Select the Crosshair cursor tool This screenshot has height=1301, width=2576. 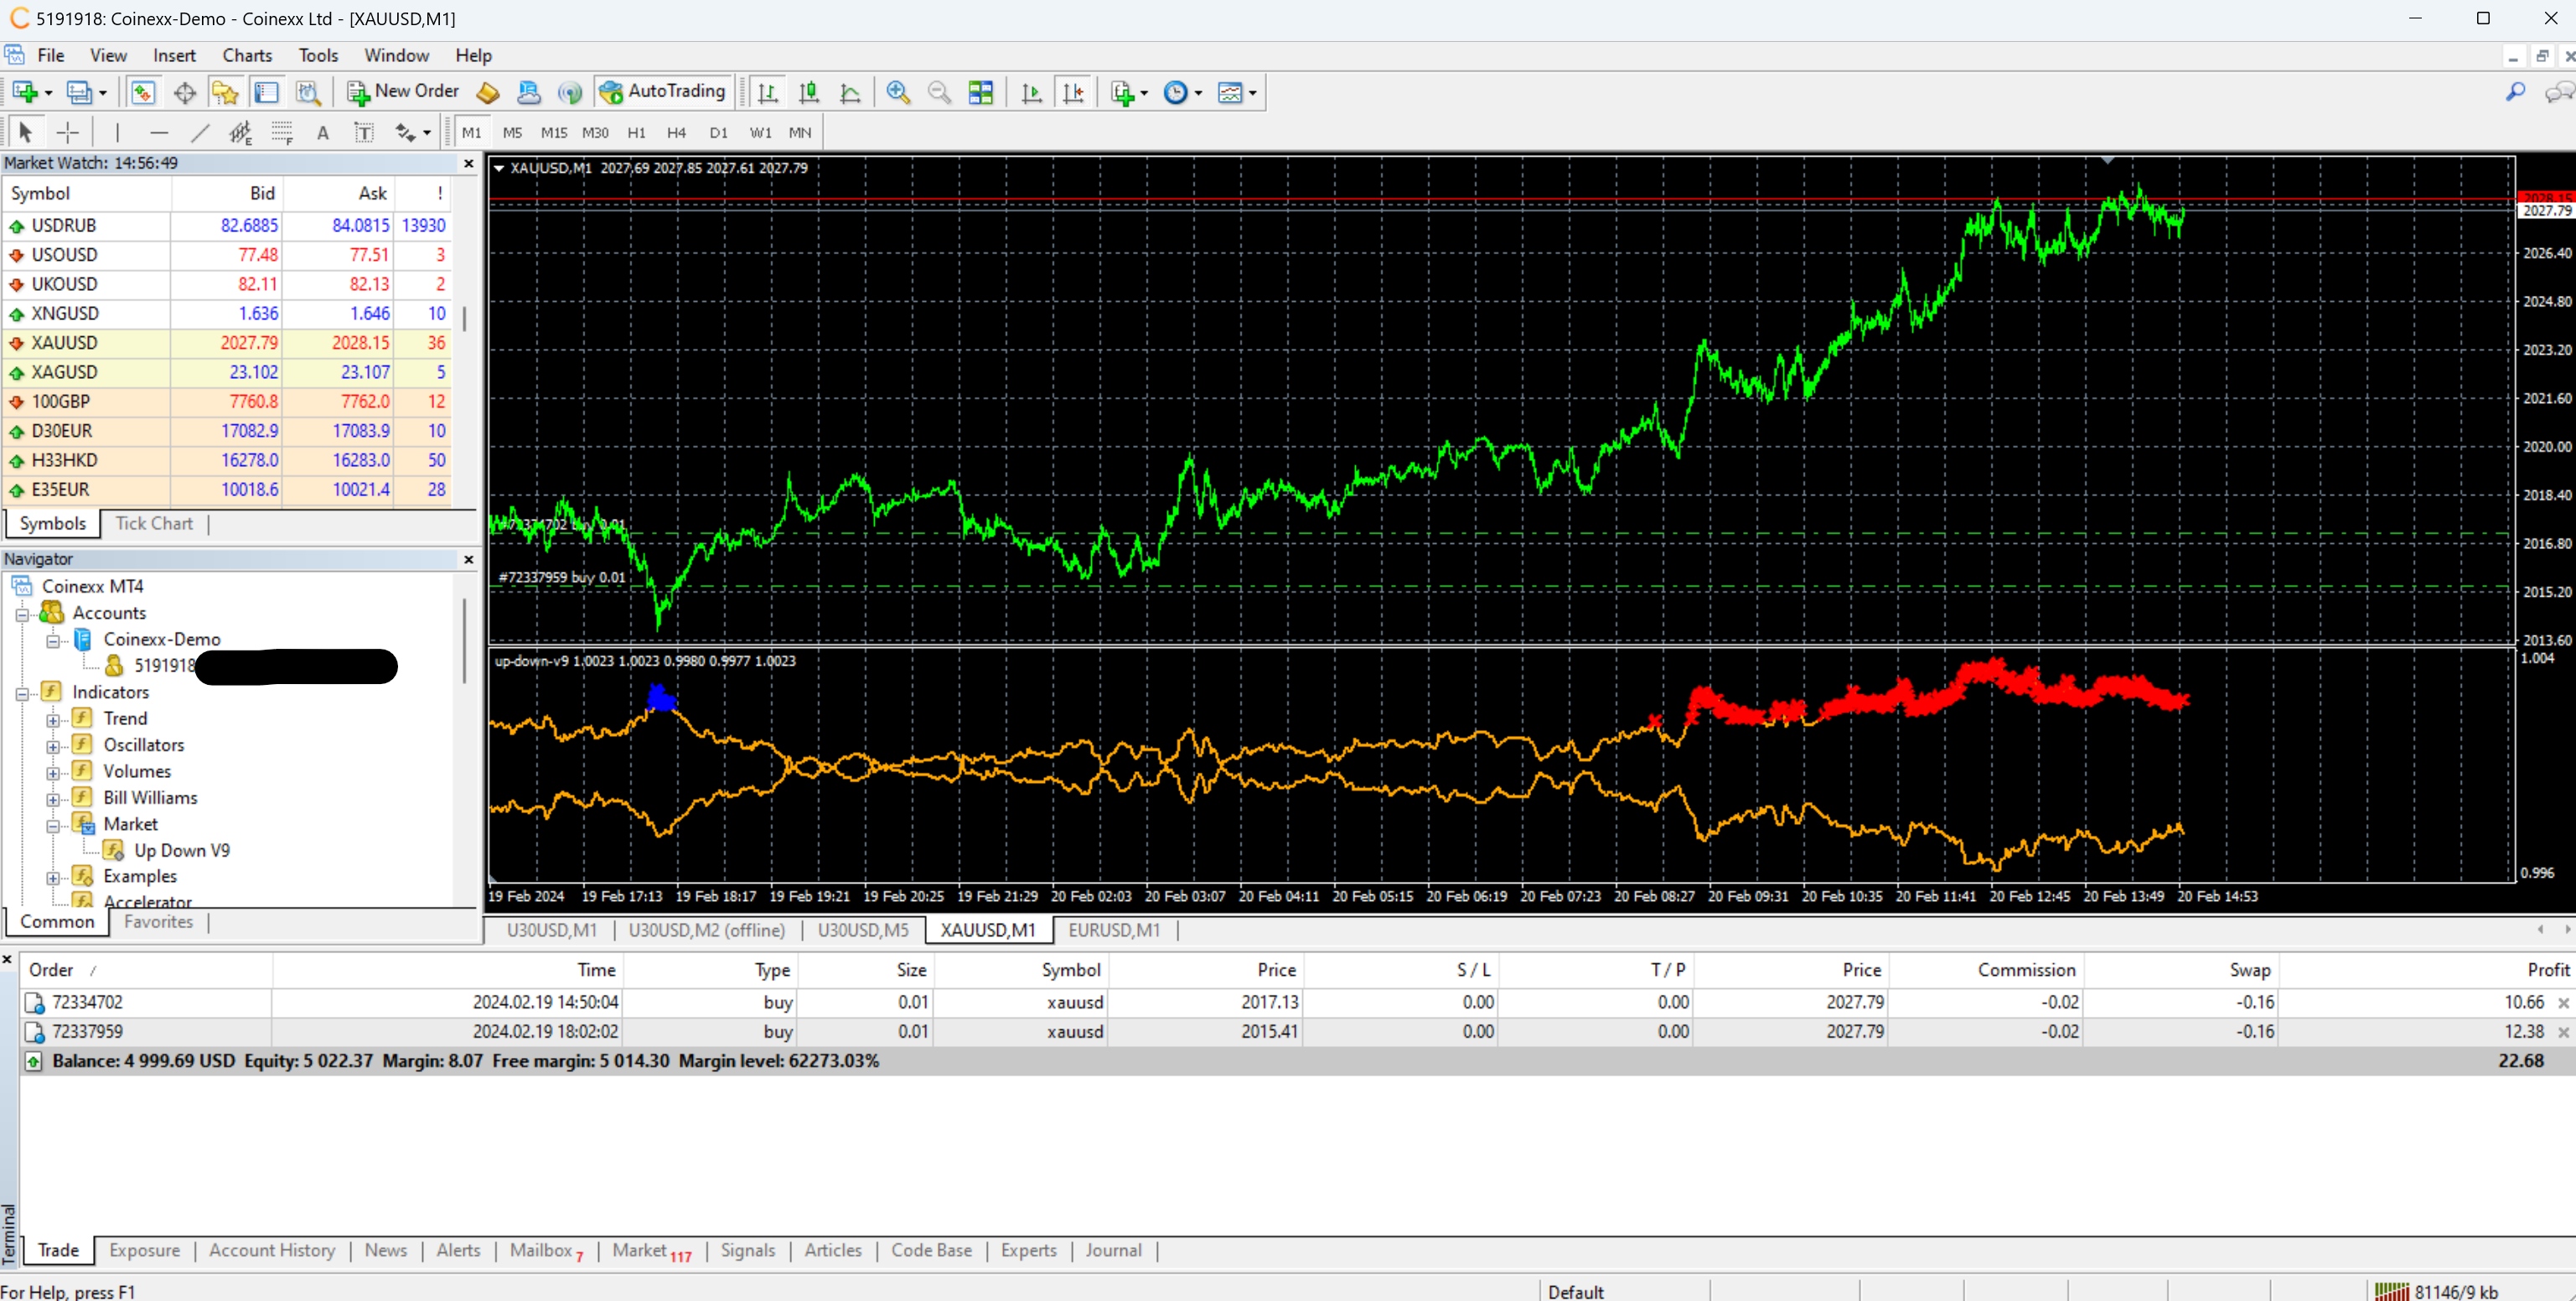click(67, 132)
